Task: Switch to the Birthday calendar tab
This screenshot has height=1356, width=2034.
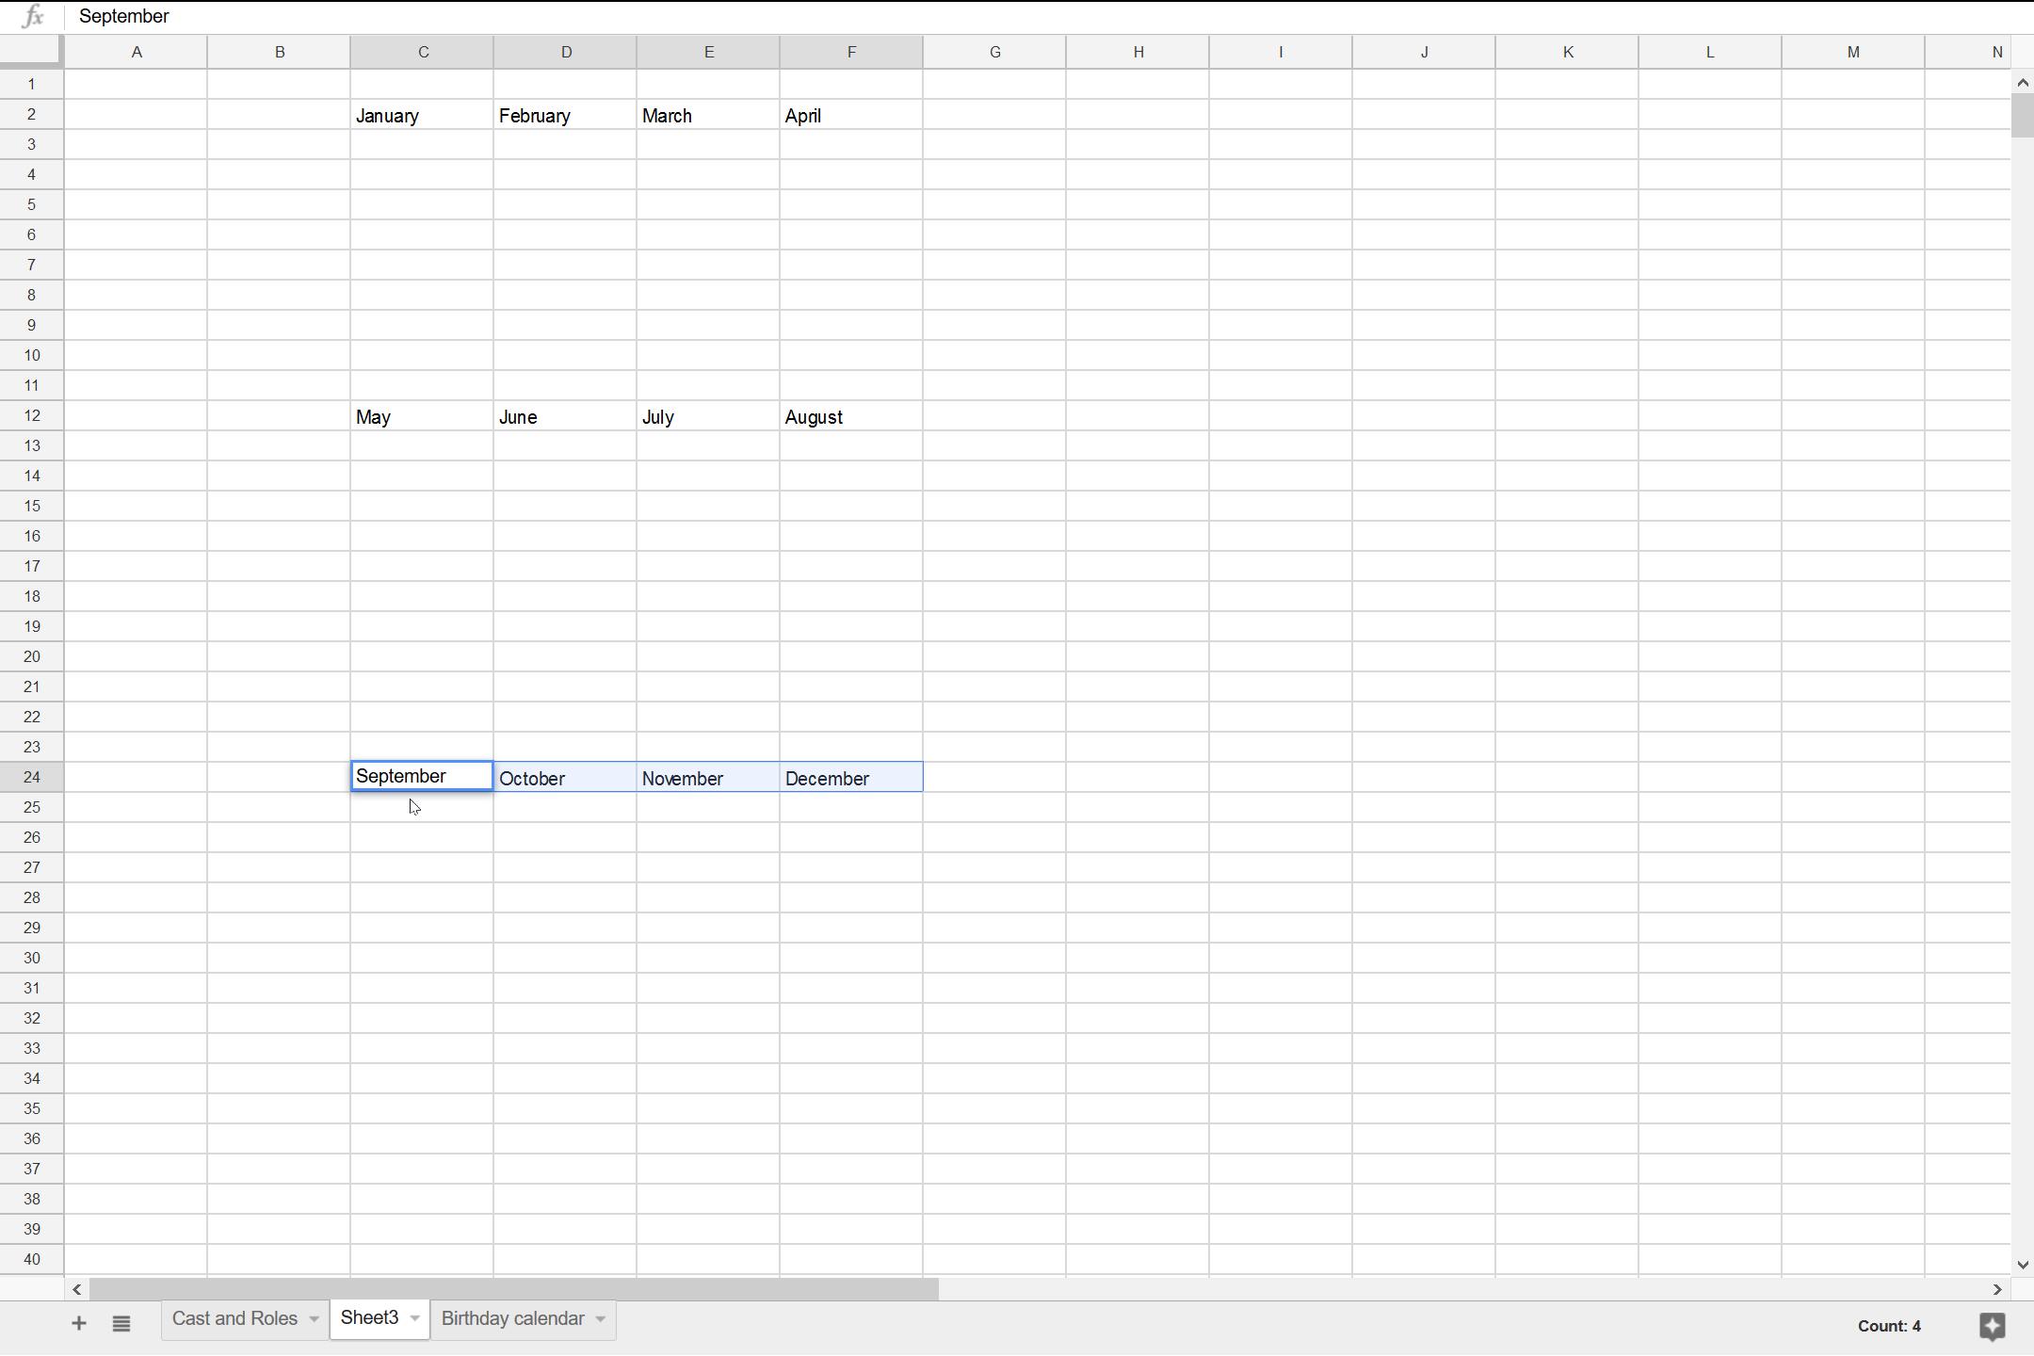Action: point(511,1318)
